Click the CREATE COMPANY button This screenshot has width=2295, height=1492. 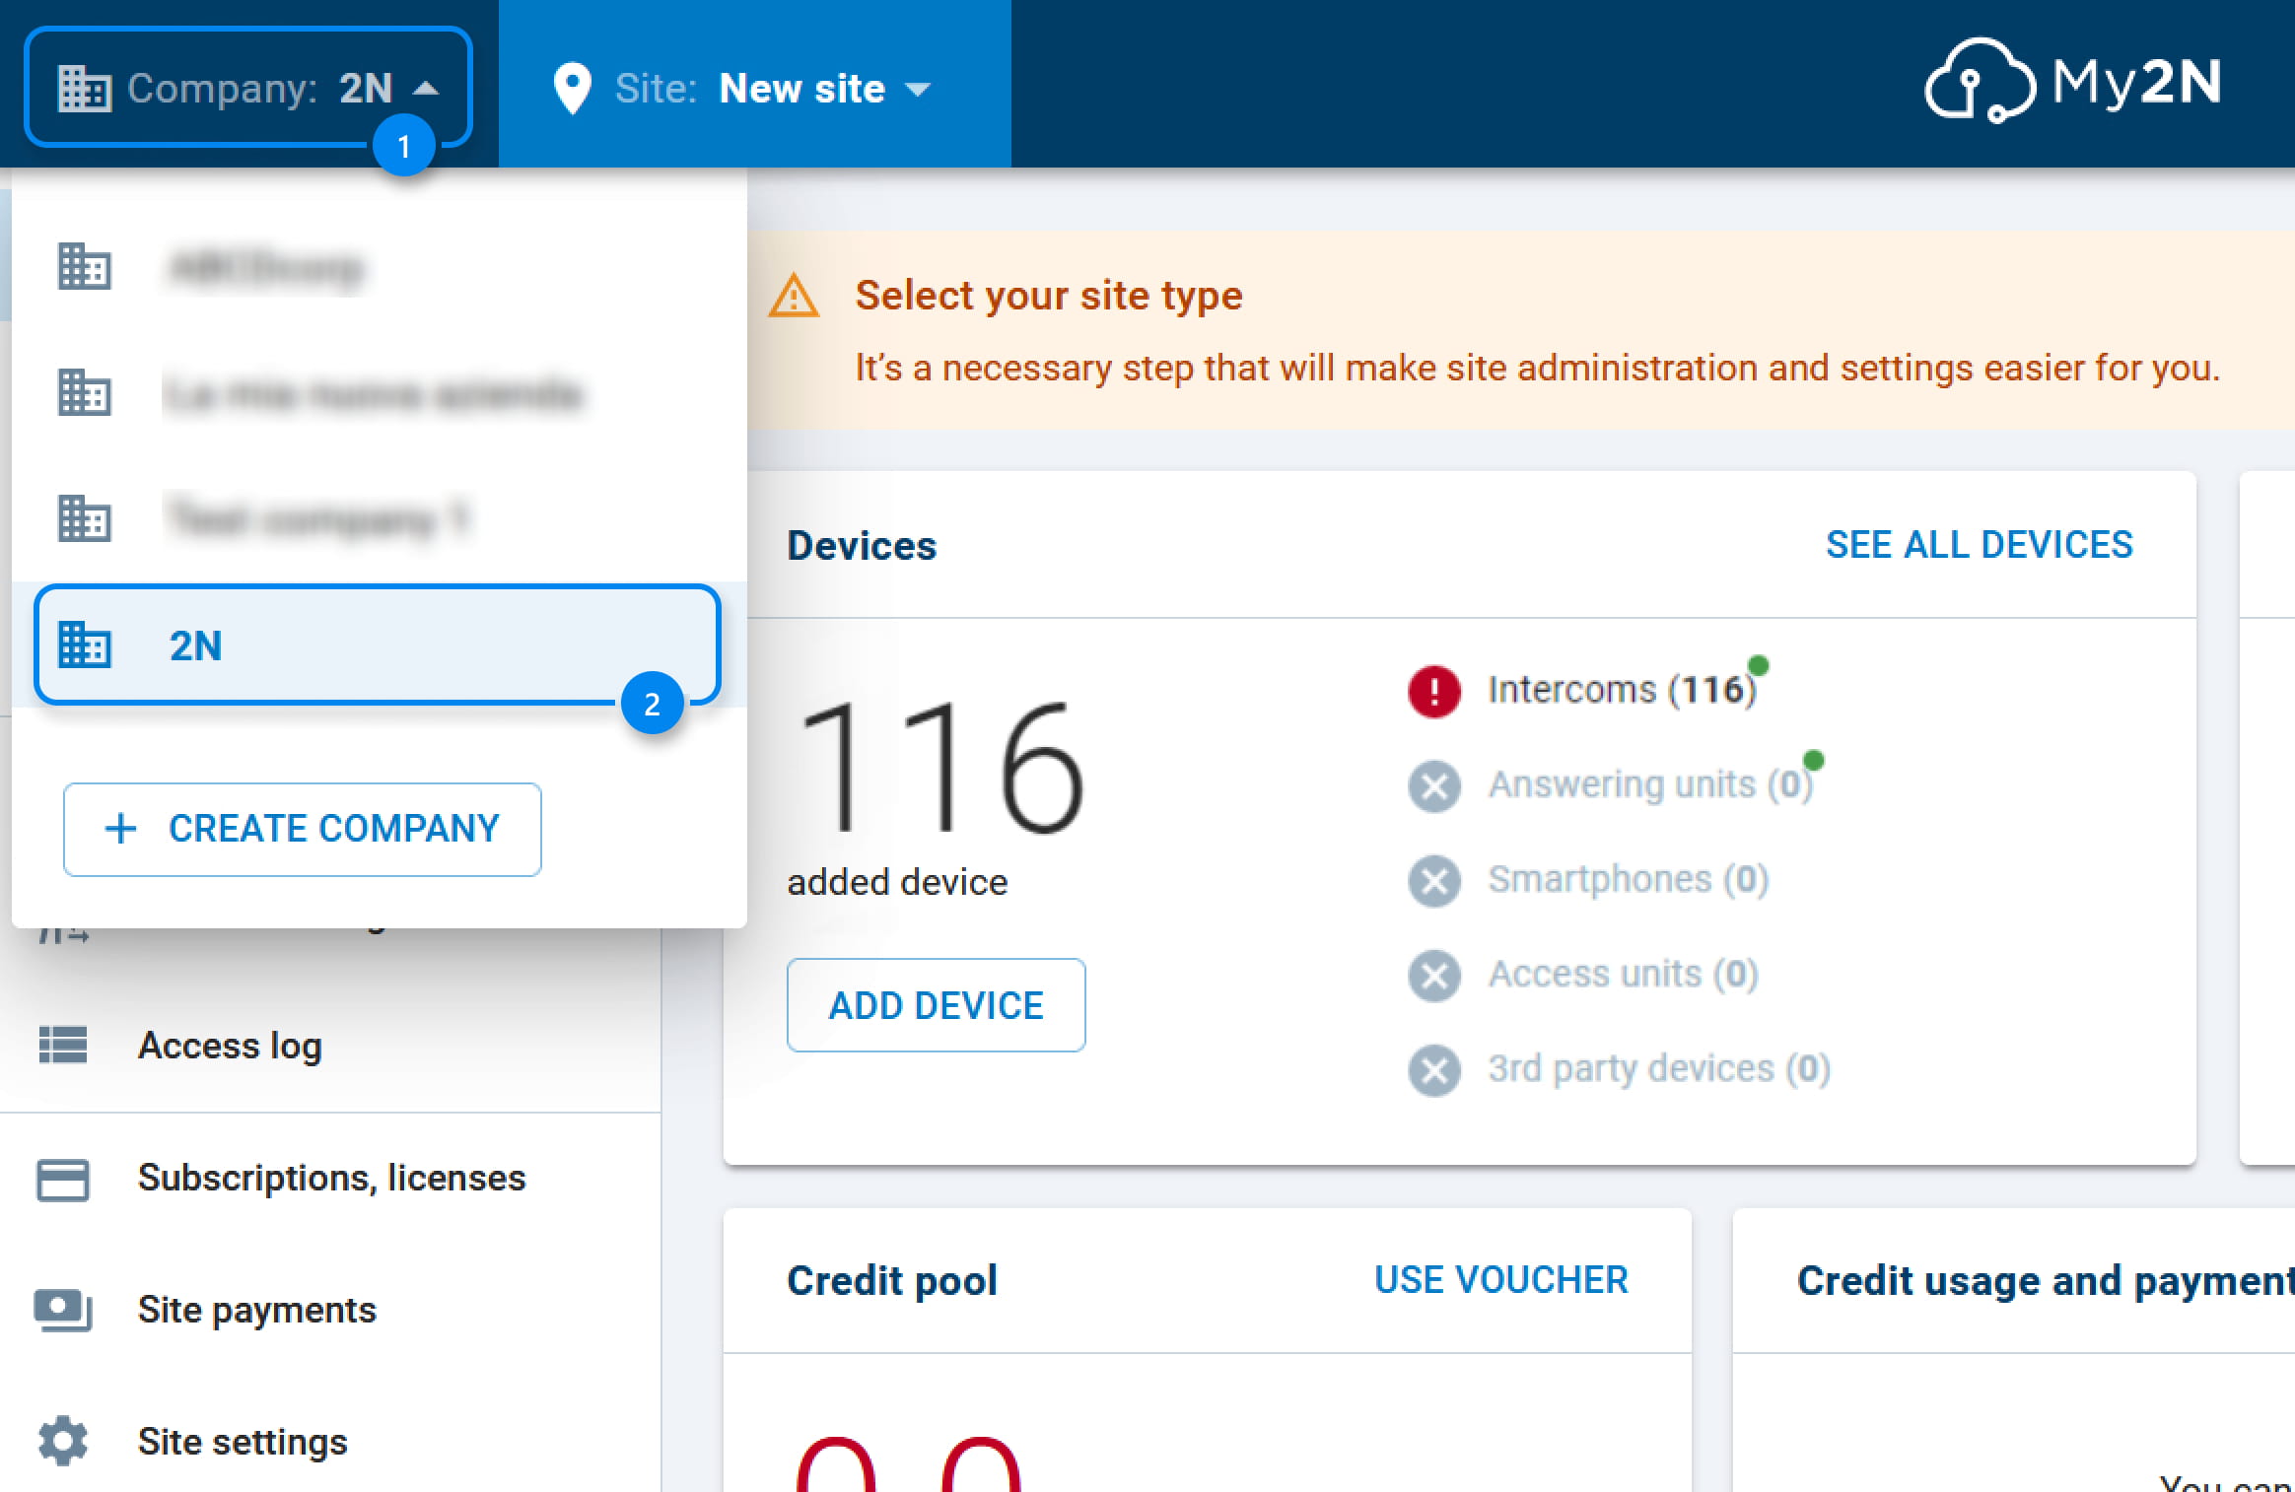pyautogui.click(x=302, y=829)
